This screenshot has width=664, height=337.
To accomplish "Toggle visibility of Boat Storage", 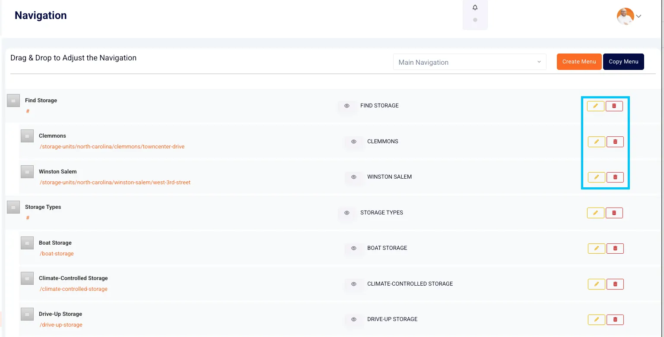I will [x=354, y=248].
